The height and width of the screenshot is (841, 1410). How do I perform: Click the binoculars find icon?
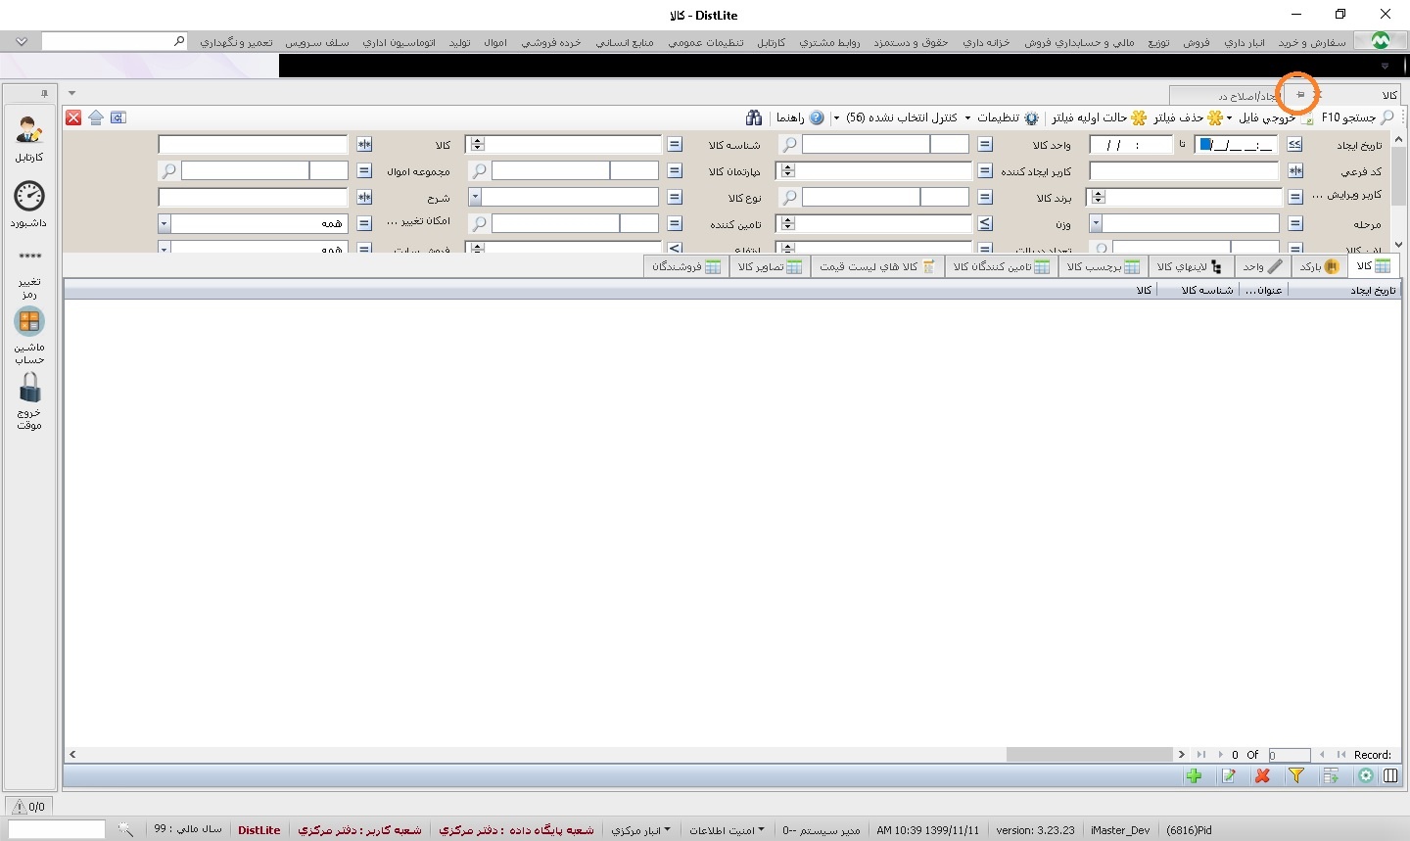[x=753, y=117]
